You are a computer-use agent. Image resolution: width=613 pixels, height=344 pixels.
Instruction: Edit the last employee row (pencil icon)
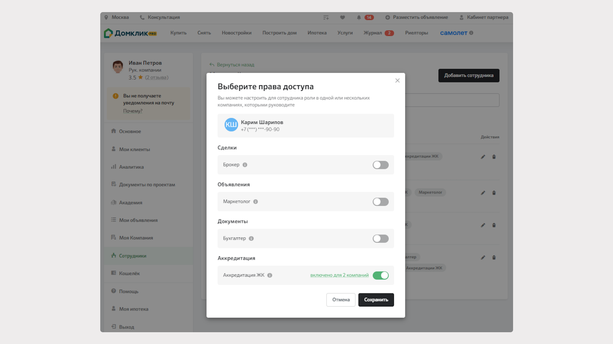tap(483, 257)
